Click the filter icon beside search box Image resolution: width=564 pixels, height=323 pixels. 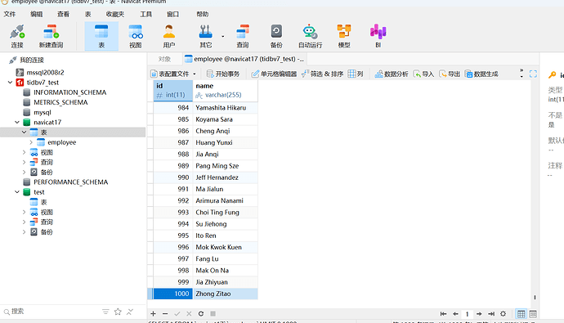tap(105, 312)
